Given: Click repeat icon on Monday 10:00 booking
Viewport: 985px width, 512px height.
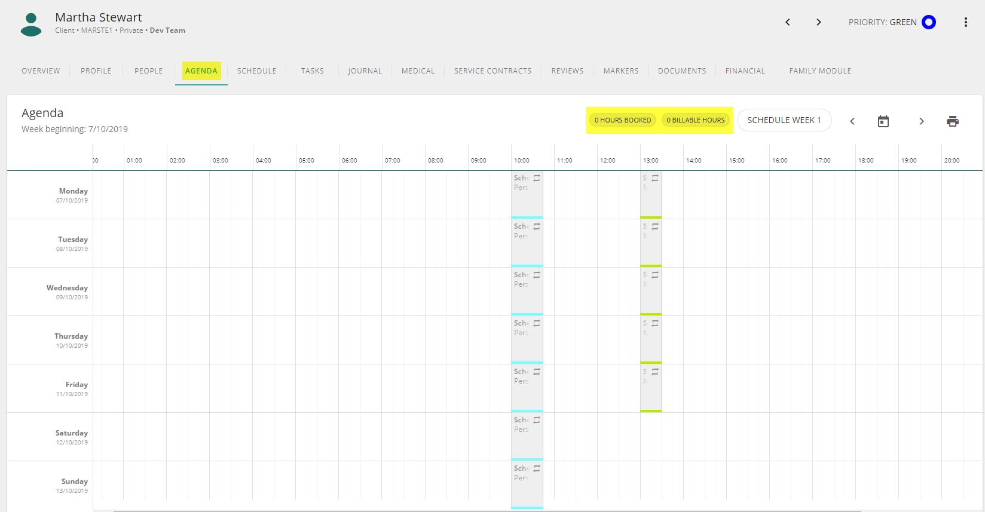Looking at the screenshot, I should [537, 178].
